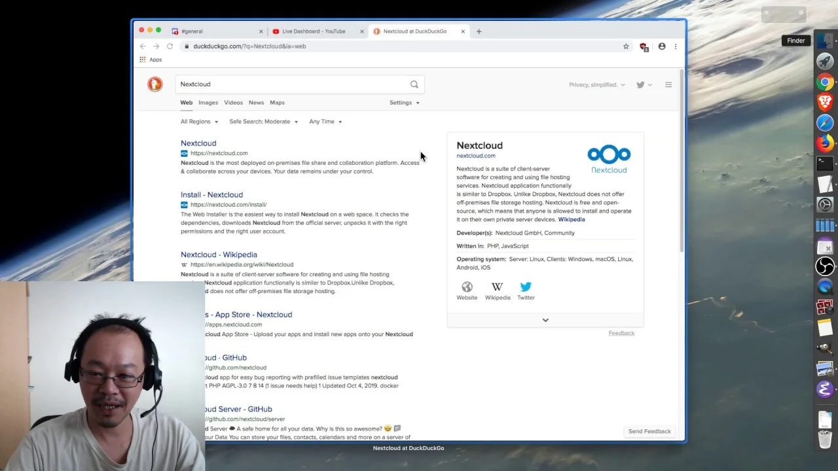
Task: Open the Any Time filter dropdown
Action: click(325, 122)
